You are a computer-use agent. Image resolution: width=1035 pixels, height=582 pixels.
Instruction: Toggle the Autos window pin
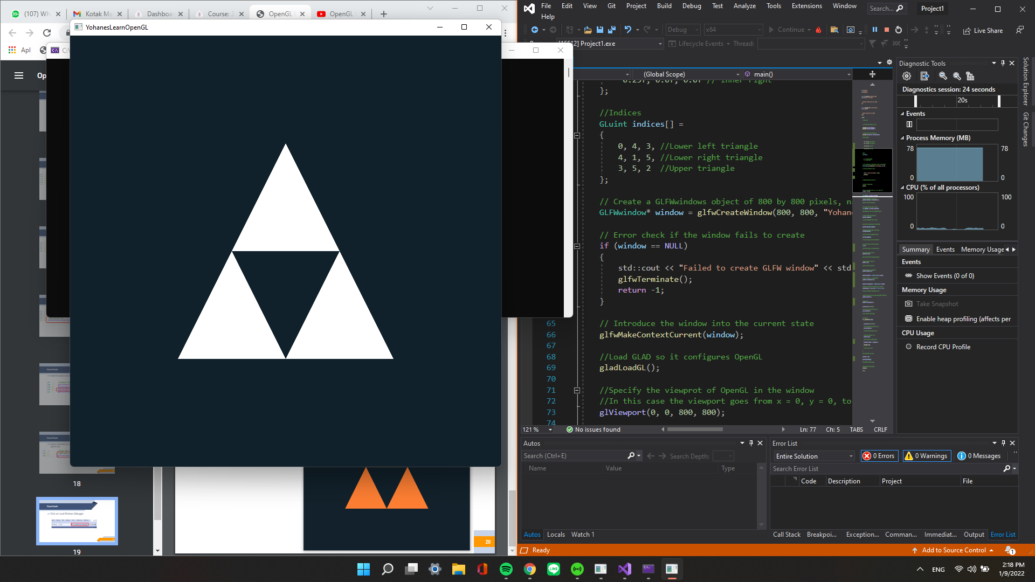tap(751, 443)
